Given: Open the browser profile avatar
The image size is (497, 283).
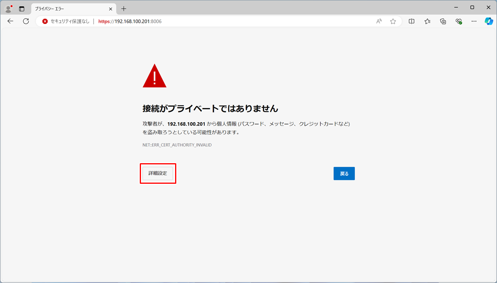Looking at the screenshot, I should click(x=8, y=9).
